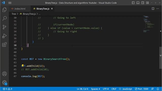Click the vertical scrollbar thumb

click(x=160, y=58)
